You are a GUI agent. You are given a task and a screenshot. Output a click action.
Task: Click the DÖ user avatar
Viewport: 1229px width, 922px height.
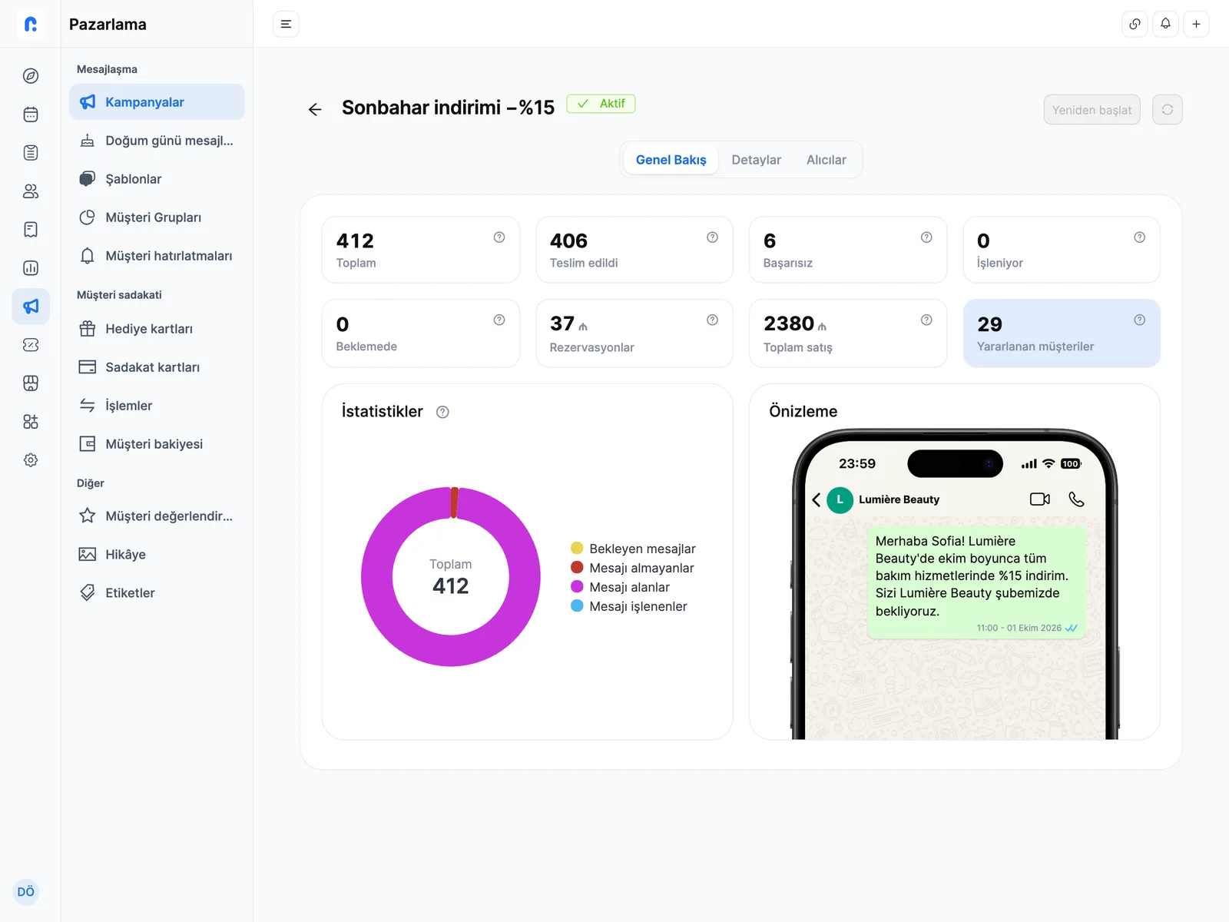coord(26,892)
